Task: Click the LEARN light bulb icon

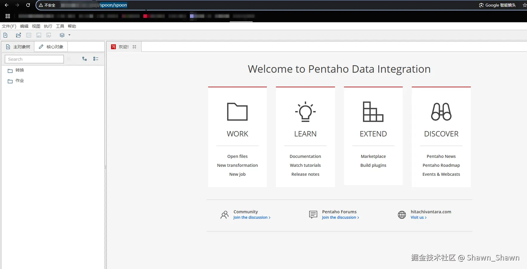Action: (305, 112)
